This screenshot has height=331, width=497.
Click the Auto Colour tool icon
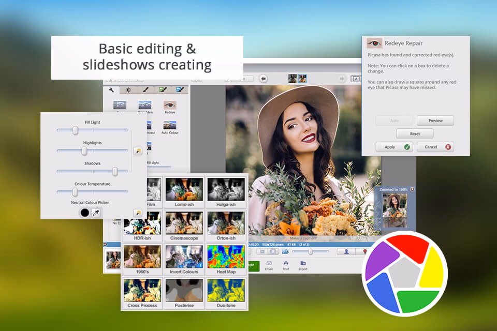169,125
